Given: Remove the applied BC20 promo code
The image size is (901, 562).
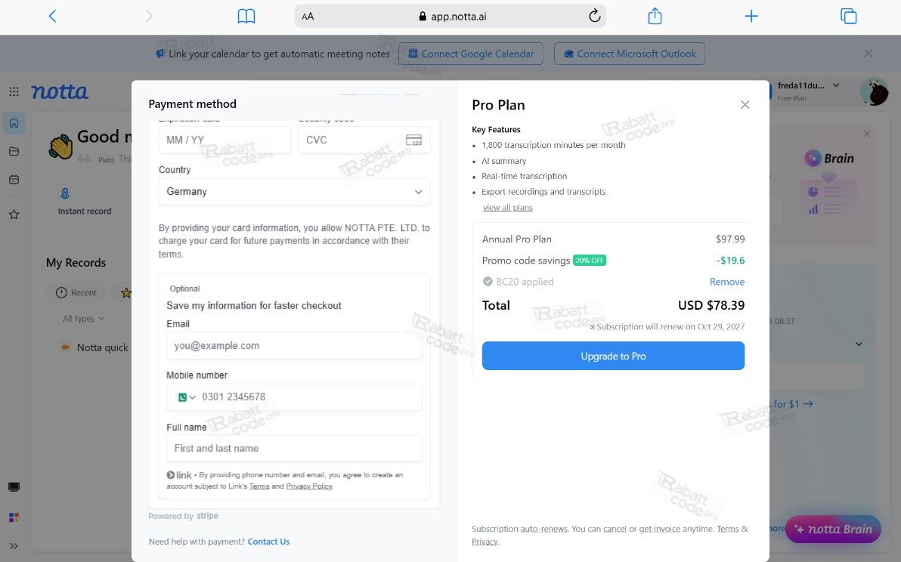Looking at the screenshot, I should point(727,282).
